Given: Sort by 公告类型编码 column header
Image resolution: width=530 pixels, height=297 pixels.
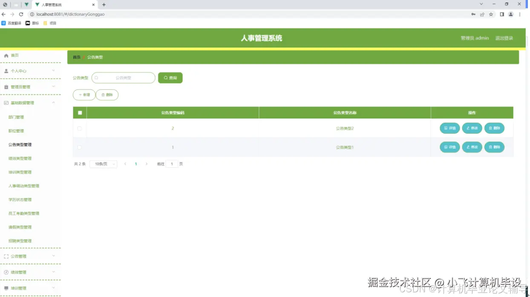Looking at the screenshot, I should [x=173, y=113].
